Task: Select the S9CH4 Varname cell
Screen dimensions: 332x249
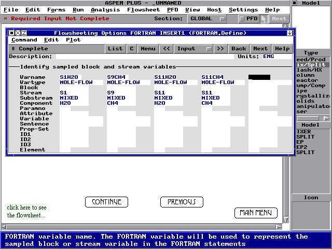Action: coord(118,77)
